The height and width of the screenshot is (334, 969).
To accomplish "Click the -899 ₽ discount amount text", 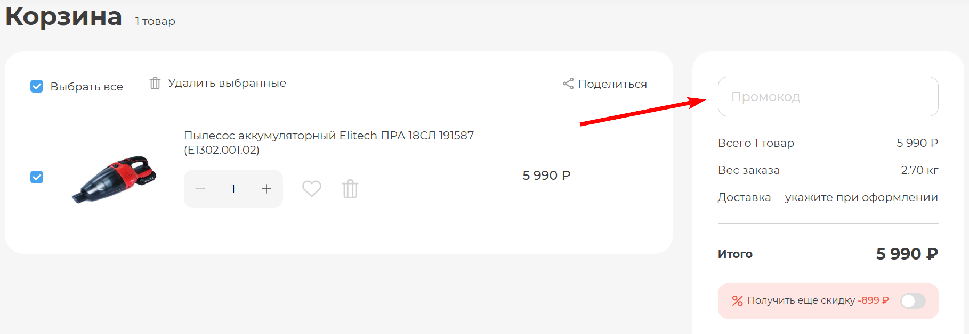I will tap(873, 300).
